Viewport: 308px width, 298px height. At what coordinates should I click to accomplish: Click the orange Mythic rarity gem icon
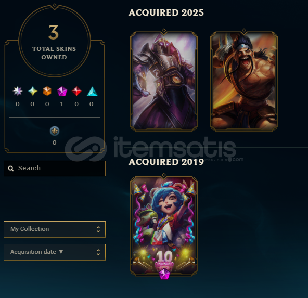(x=47, y=92)
